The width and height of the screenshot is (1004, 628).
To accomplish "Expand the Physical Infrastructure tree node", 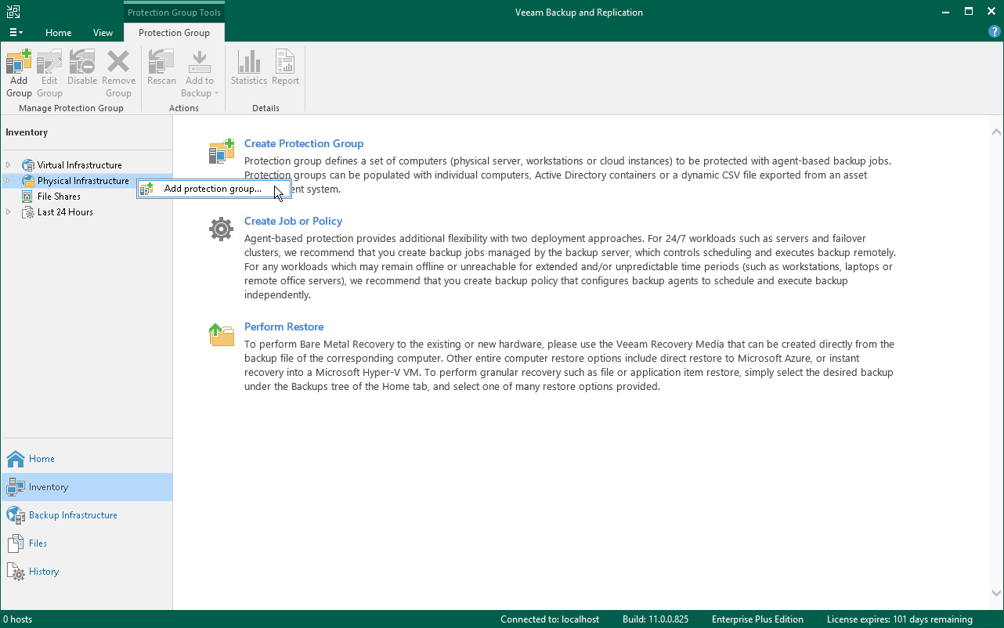I will click(9, 181).
